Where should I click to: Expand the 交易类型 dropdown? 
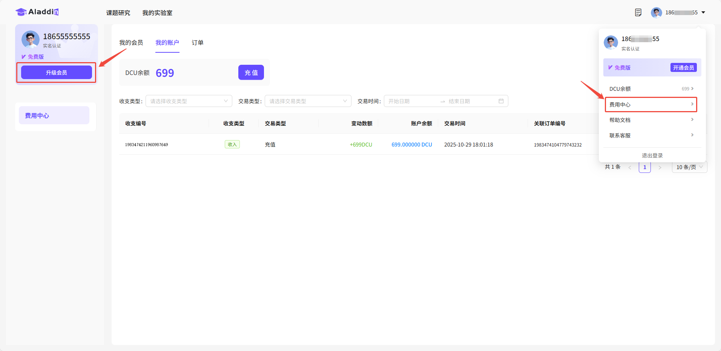coord(308,101)
